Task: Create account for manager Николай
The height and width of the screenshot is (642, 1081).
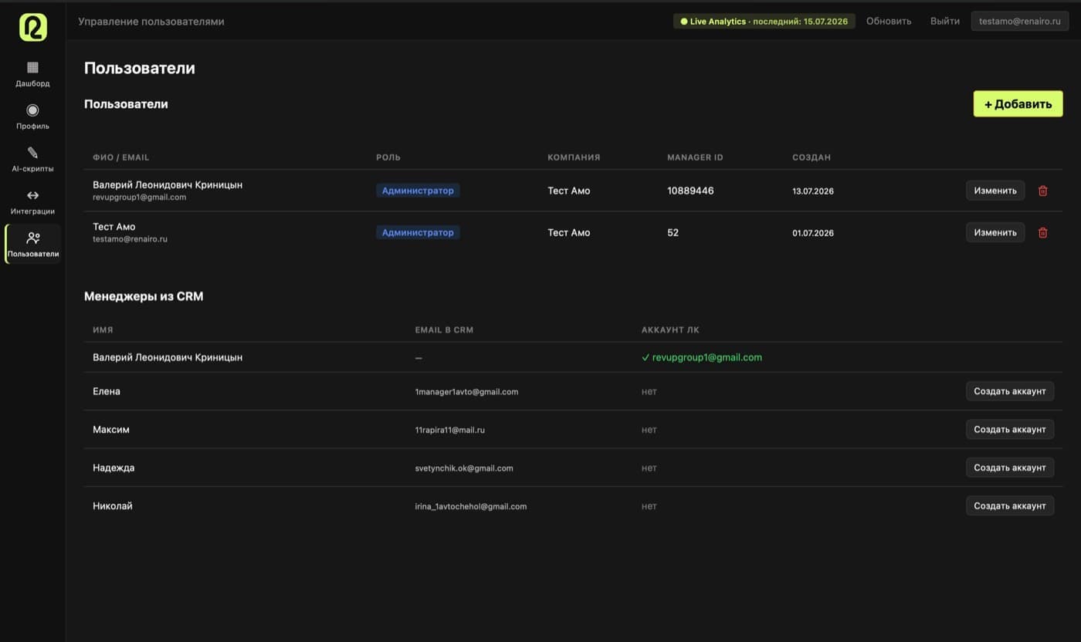Action: [x=1009, y=505]
